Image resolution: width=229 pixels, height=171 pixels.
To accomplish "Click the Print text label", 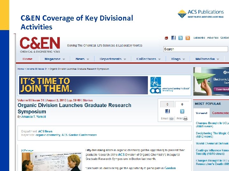I will pyautogui.click(x=180, y=118).
